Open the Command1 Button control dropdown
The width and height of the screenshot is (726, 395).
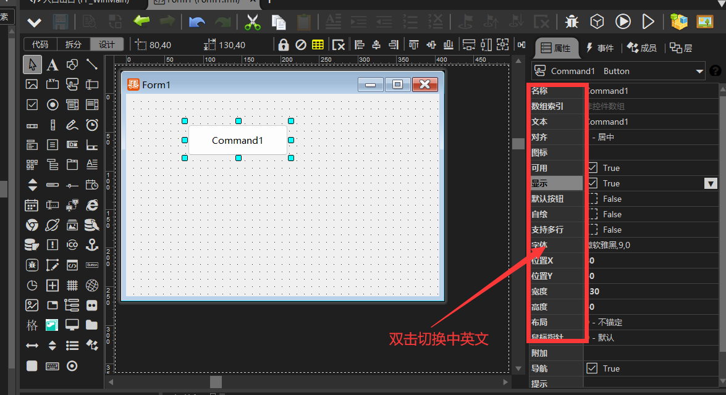click(x=699, y=71)
